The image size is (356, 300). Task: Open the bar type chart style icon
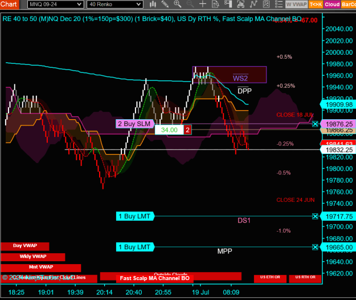[153, 4]
